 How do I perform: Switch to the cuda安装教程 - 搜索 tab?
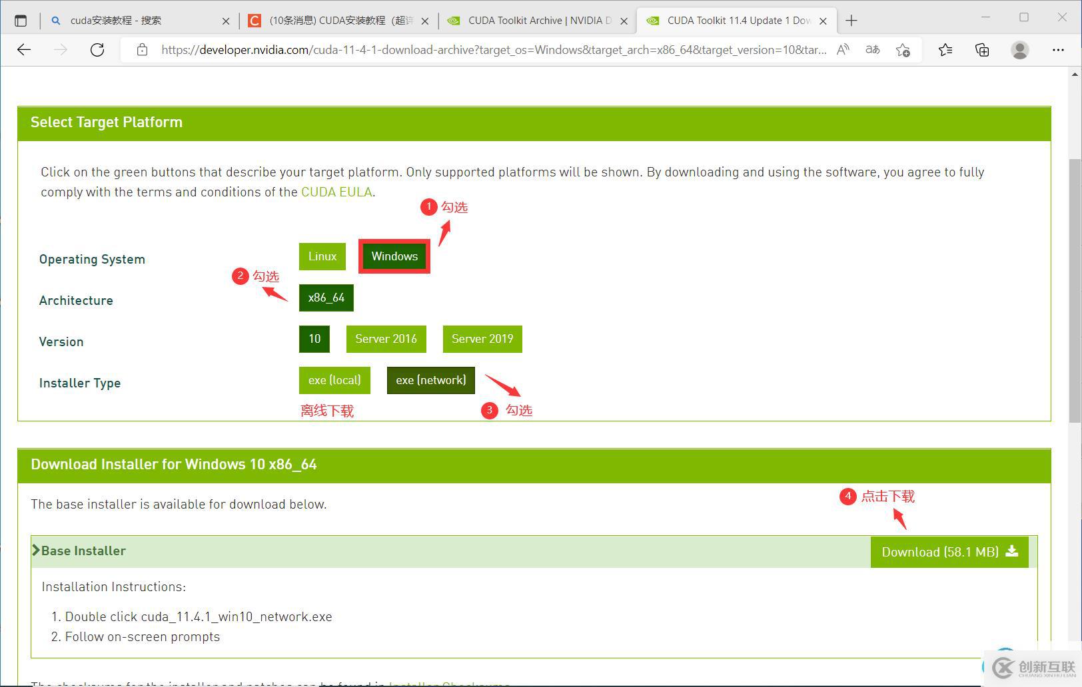coord(139,21)
